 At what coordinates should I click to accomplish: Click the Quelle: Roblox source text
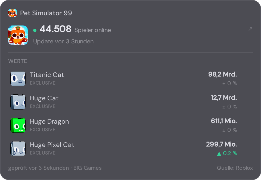235,168
